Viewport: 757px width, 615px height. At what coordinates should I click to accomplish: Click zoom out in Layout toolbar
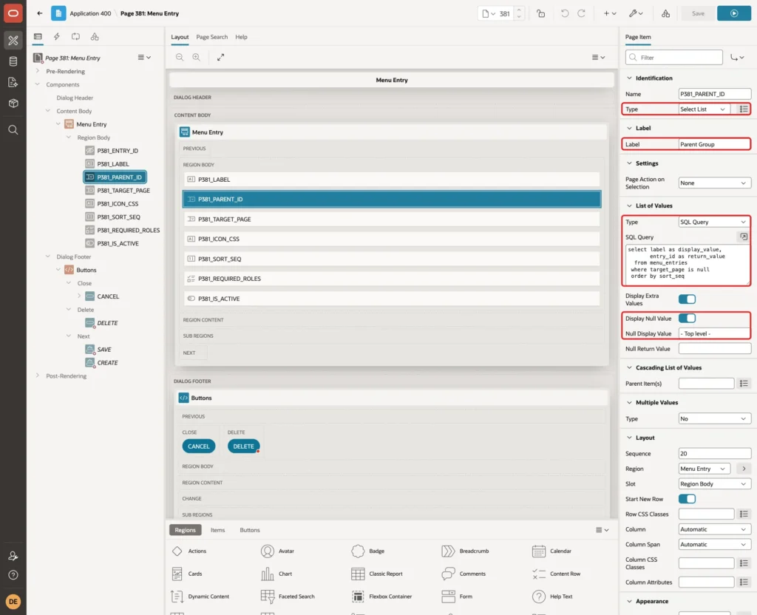(x=180, y=58)
